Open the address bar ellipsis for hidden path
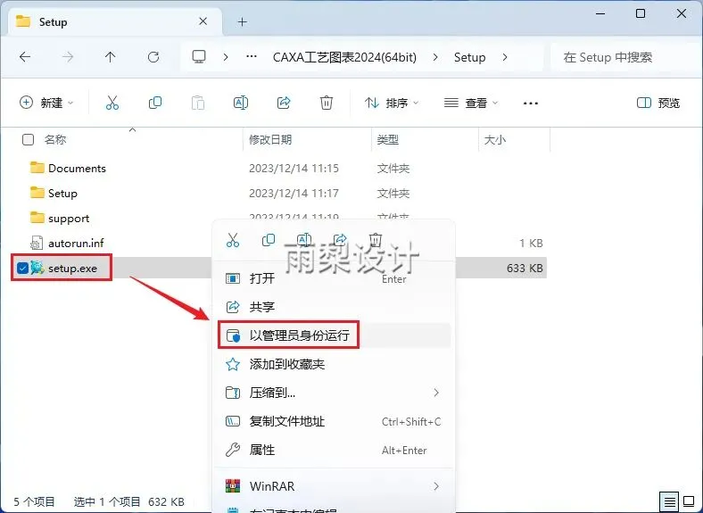The image size is (703, 513). point(252,56)
